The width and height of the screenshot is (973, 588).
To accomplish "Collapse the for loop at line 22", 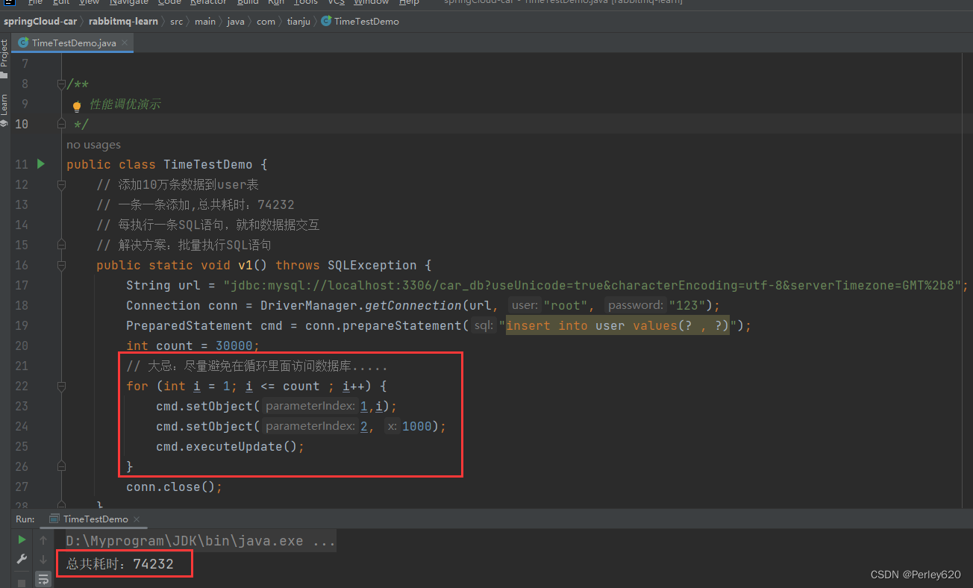I will pyautogui.click(x=61, y=386).
